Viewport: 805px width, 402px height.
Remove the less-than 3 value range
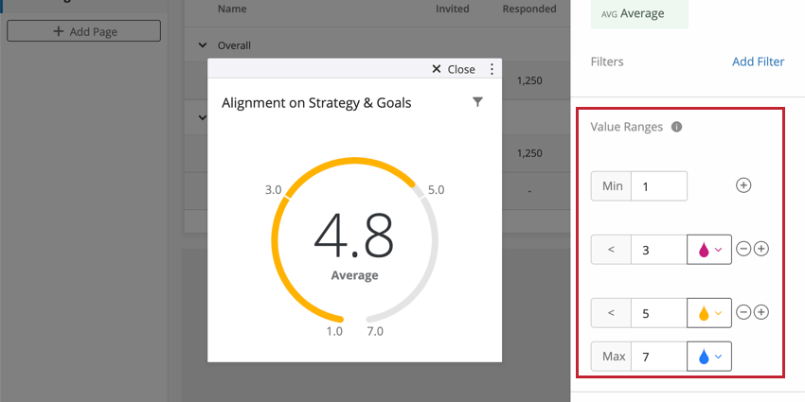743,249
